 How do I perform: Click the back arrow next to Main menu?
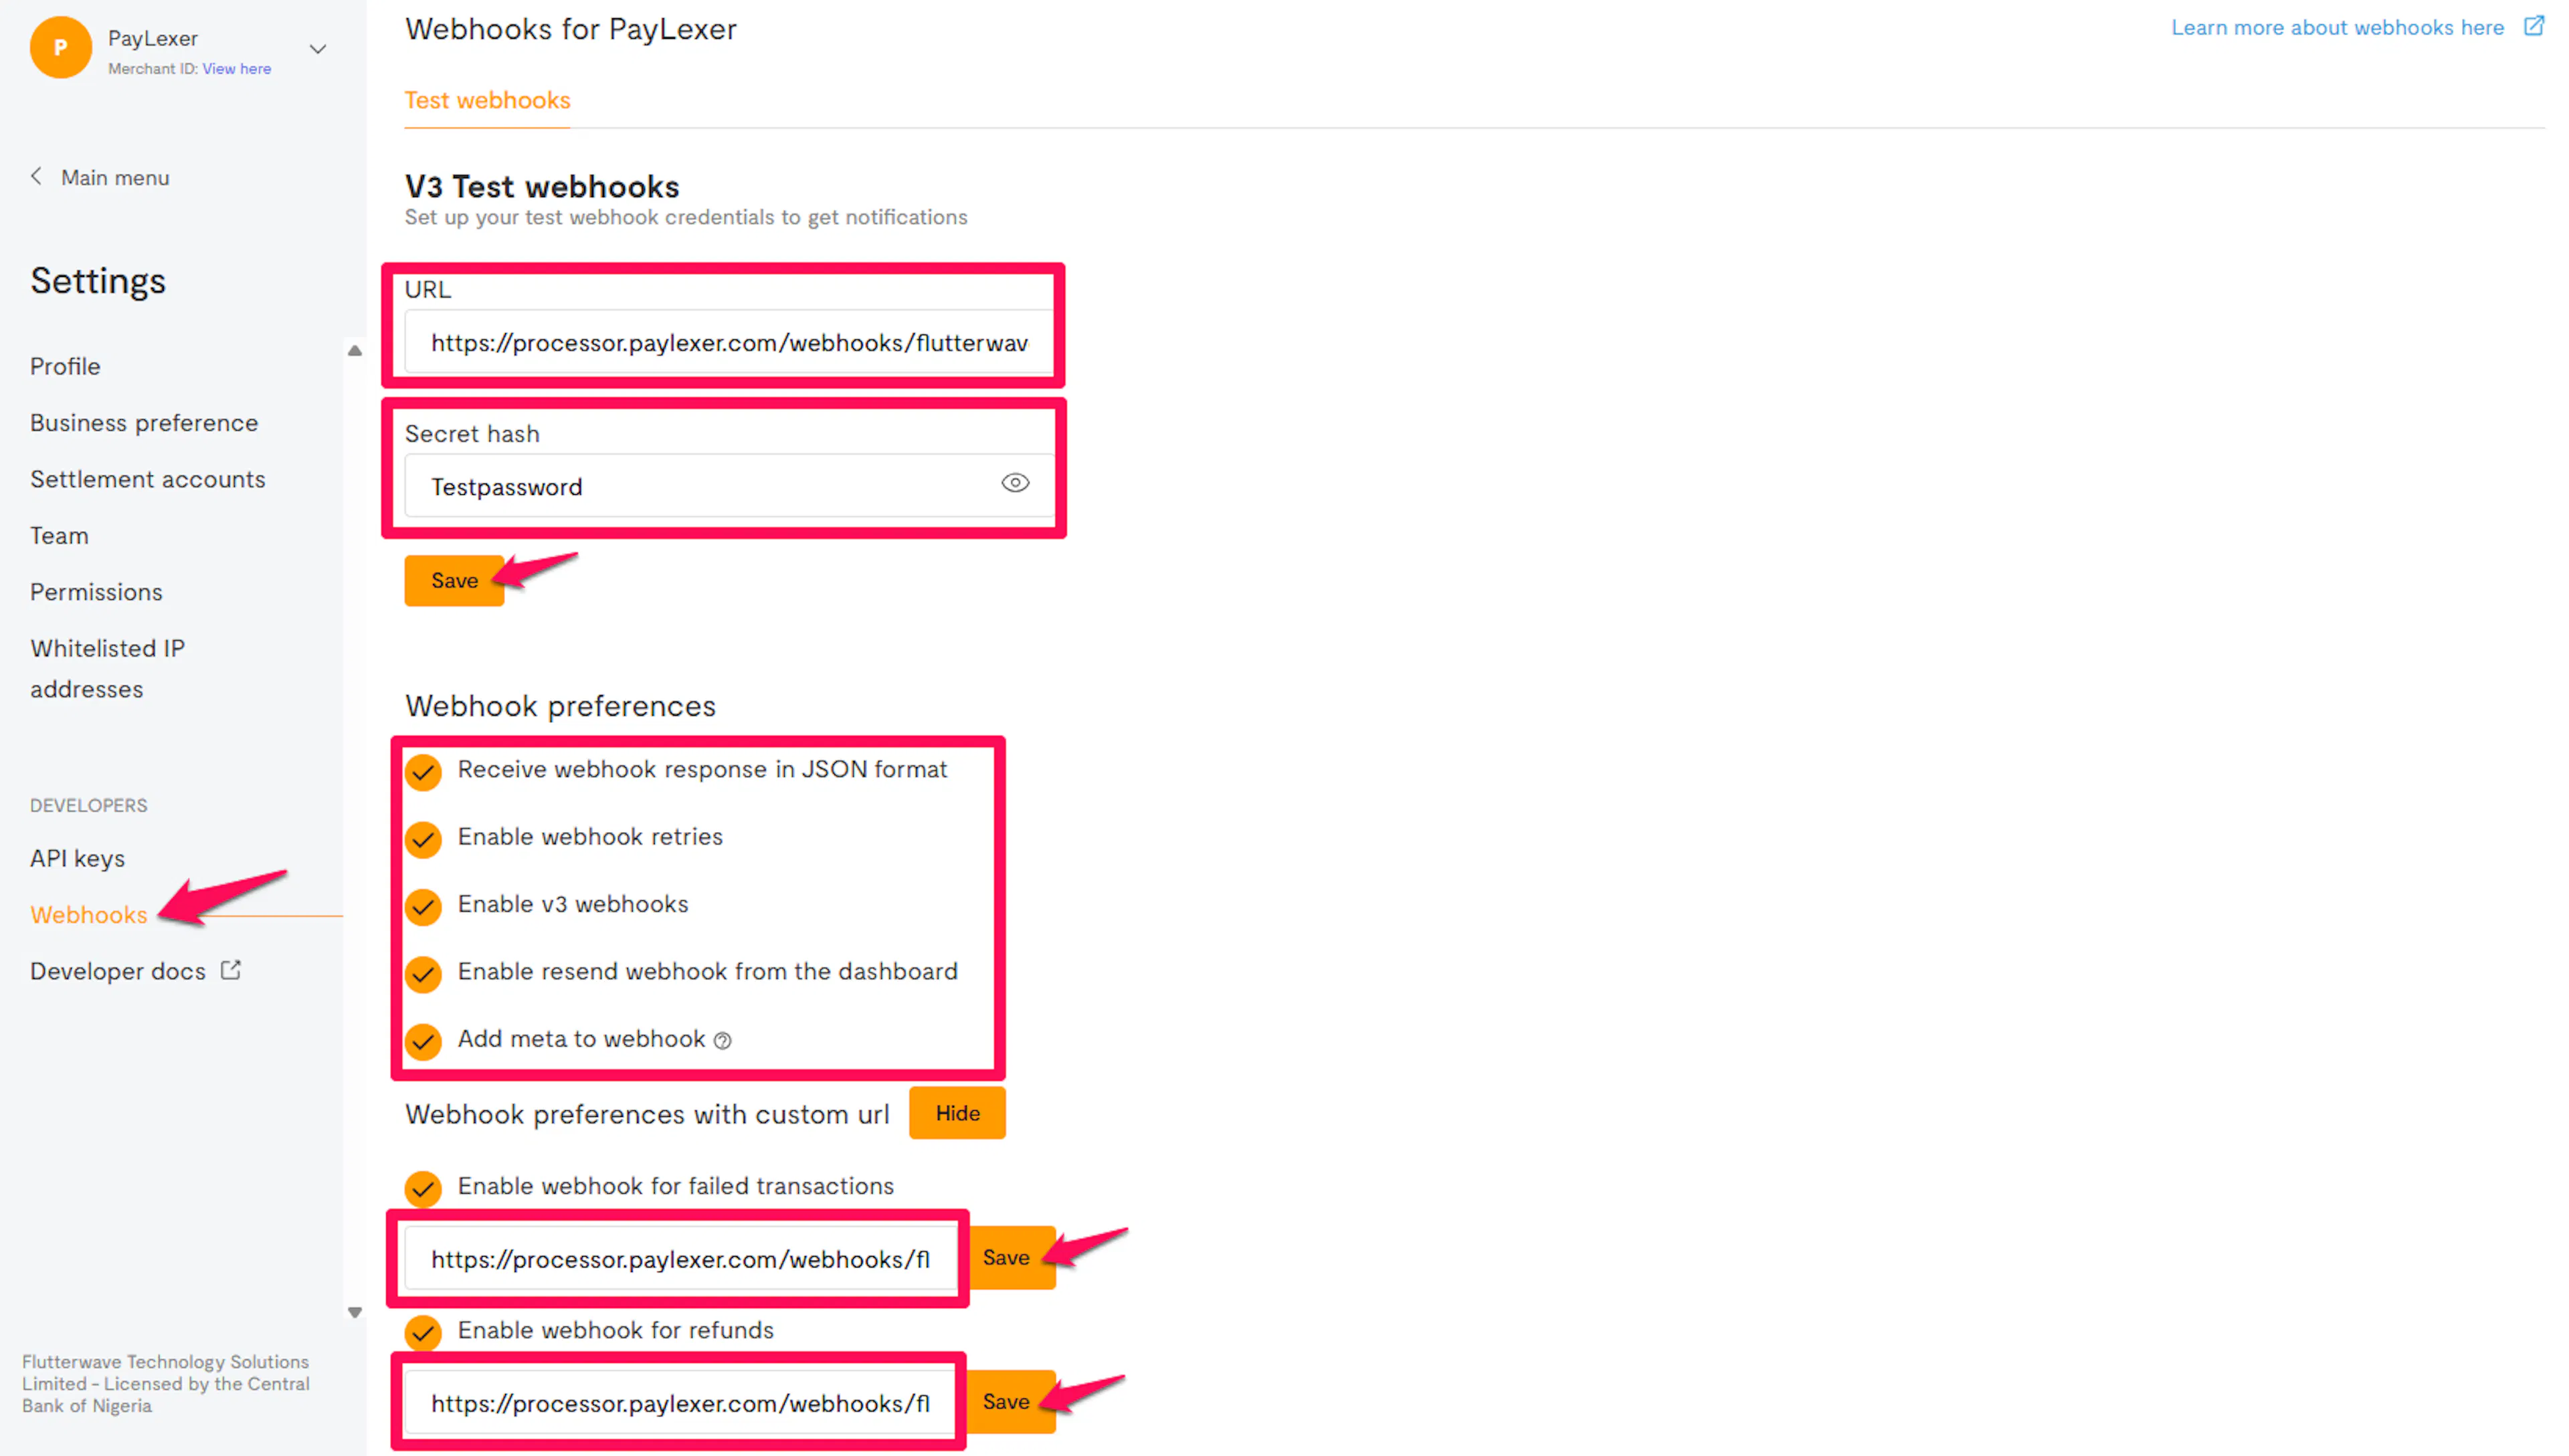pos(37,177)
